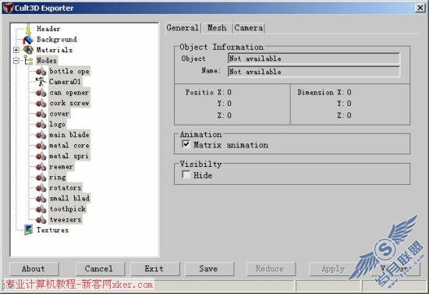Viewport: 429px width, 294px height.
Task: Click the cork screw node icon
Action: pyautogui.click(x=41, y=104)
